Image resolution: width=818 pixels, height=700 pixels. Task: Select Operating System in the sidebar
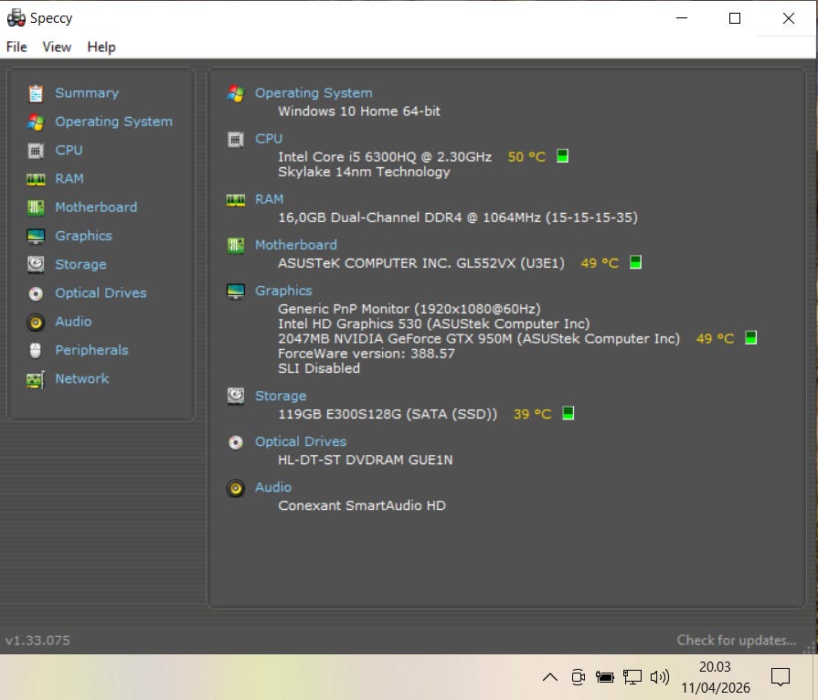[113, 122]
